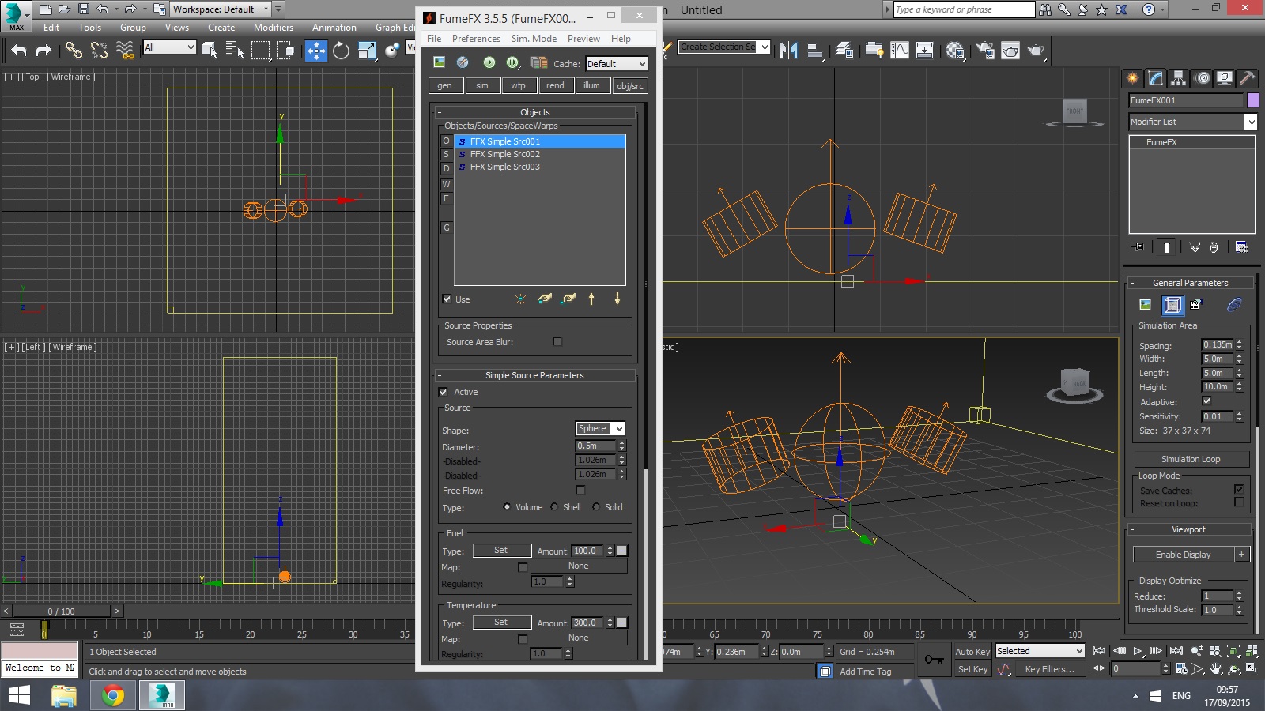Image resolution: width=1265 pixels, height=711 pixels.
Task: Open the Workspace Default dropdown
Action: coord(221,9)
